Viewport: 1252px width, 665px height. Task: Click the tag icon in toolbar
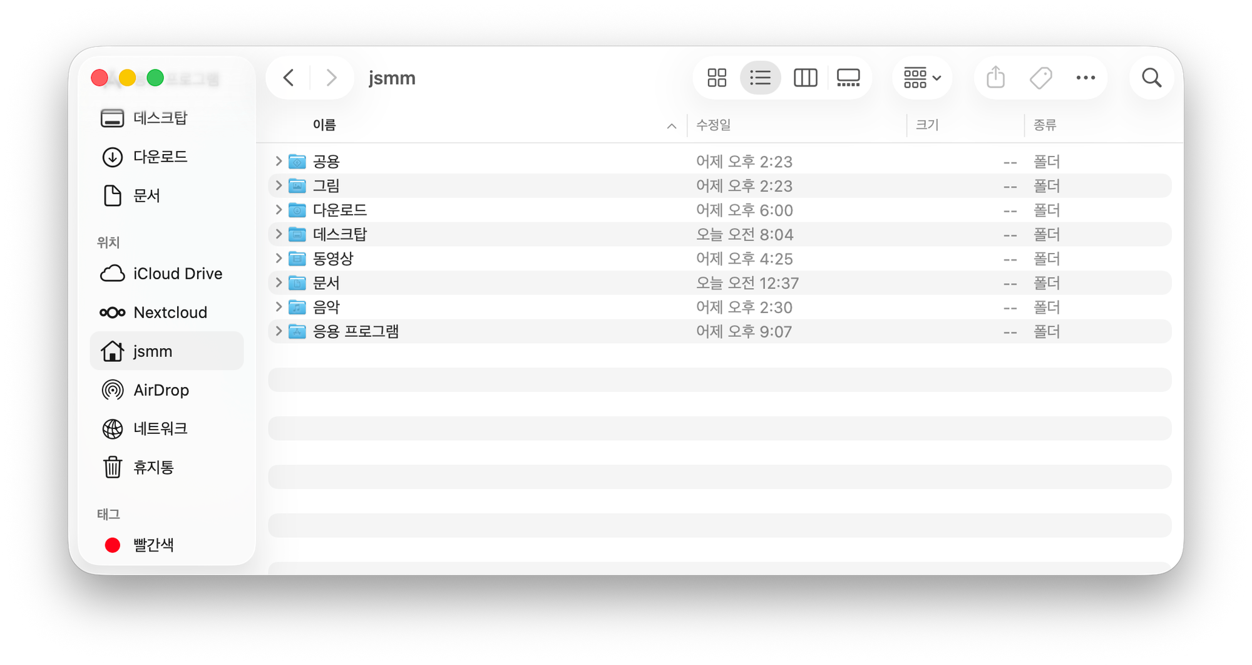(x=1040, y=78)
